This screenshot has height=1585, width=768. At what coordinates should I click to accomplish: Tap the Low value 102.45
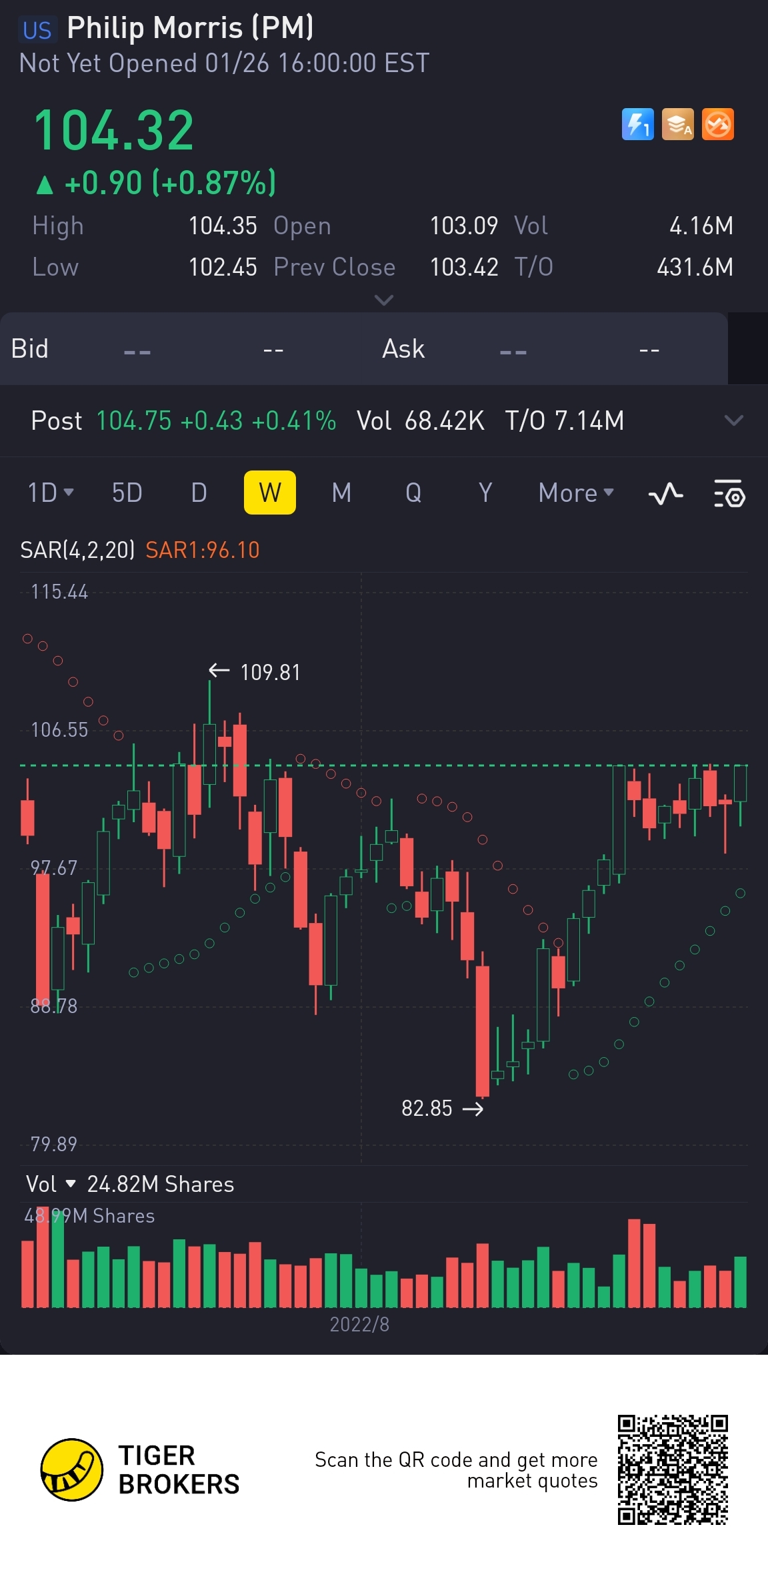point(223,268)
